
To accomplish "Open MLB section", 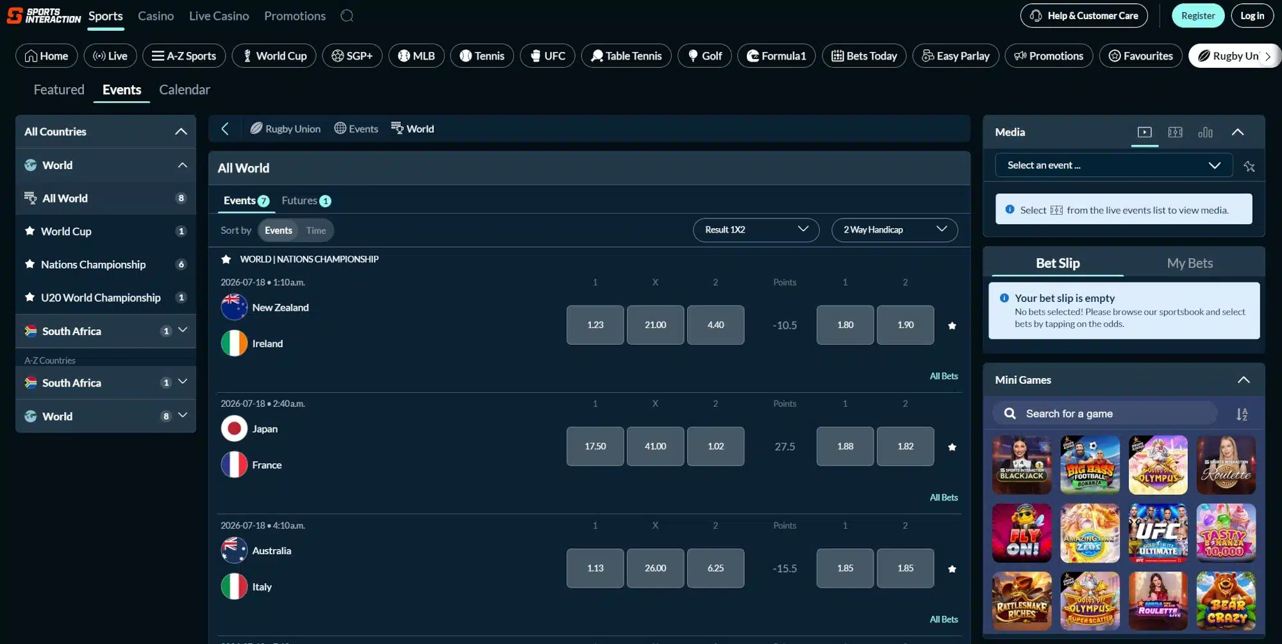I will [x=416, y=56].
